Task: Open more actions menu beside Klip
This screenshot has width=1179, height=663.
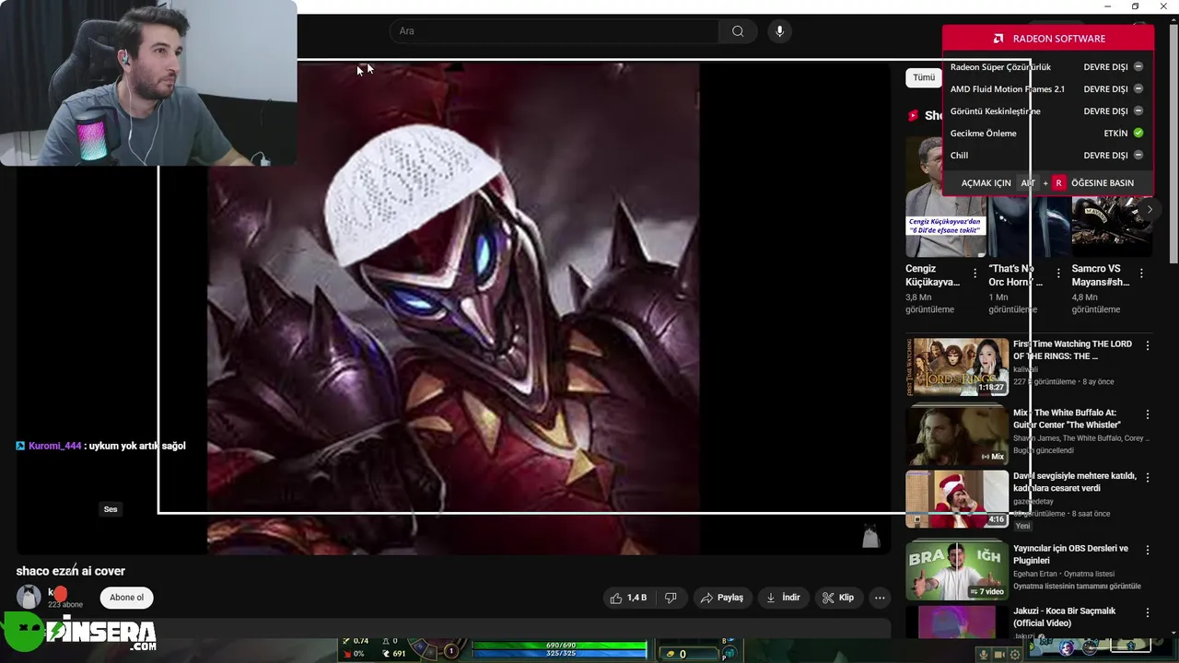Action: point(880,598)
